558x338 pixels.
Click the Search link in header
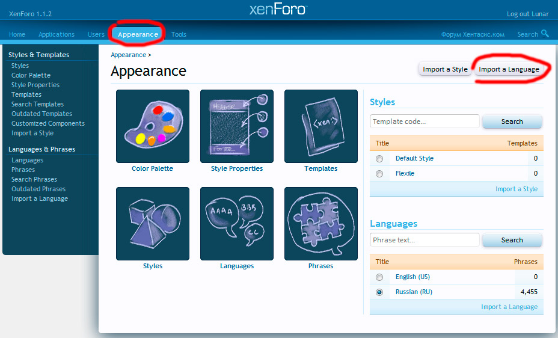[528, 34]
